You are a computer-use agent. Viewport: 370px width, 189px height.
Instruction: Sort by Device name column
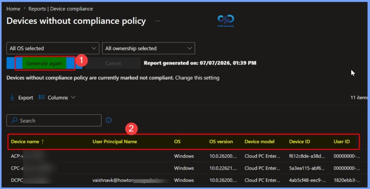(x=25, y=141)
